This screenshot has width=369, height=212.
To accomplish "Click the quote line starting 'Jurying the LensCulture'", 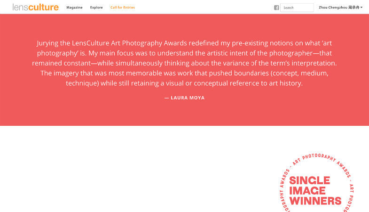I will [x=184, y=42].
